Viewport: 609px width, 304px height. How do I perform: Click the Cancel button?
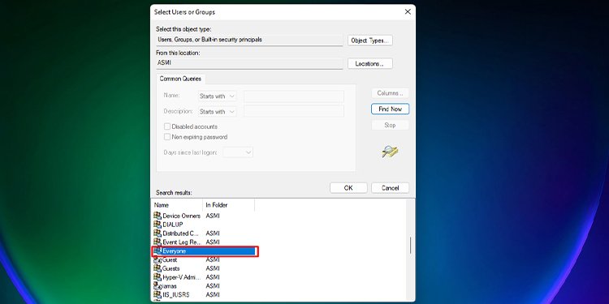391,188
